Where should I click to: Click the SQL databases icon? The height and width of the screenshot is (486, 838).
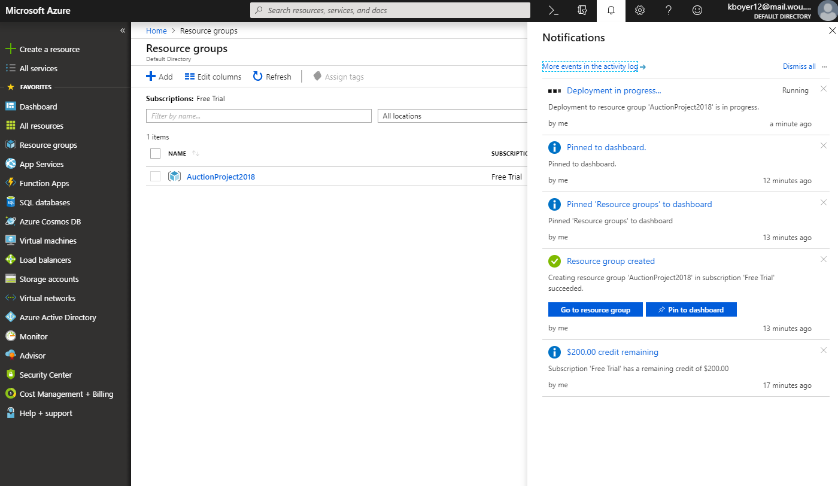tap(10, 202)
